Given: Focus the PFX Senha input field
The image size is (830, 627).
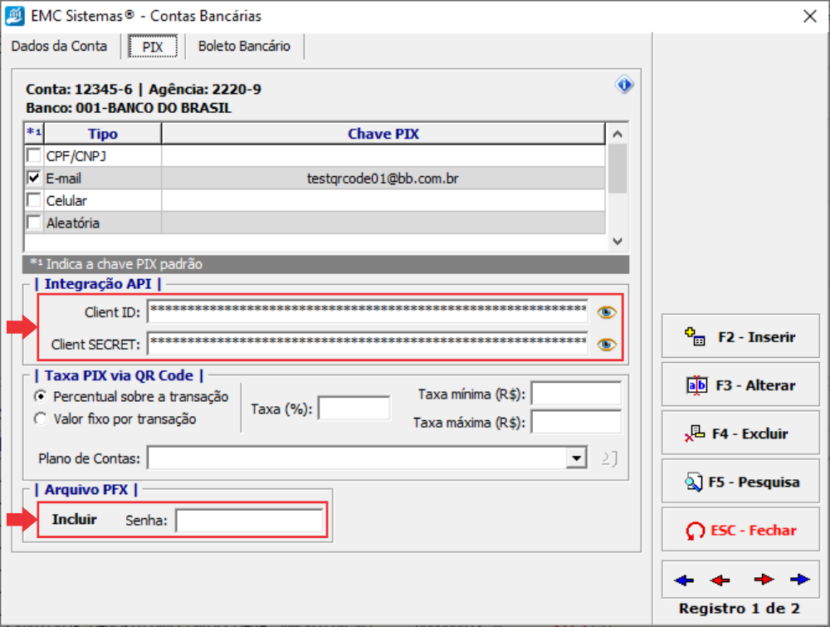Looking at the screenshot, I should [x=249, y=521].
